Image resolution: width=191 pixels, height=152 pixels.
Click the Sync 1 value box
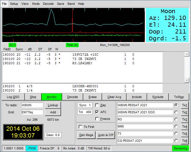[85, 105]
